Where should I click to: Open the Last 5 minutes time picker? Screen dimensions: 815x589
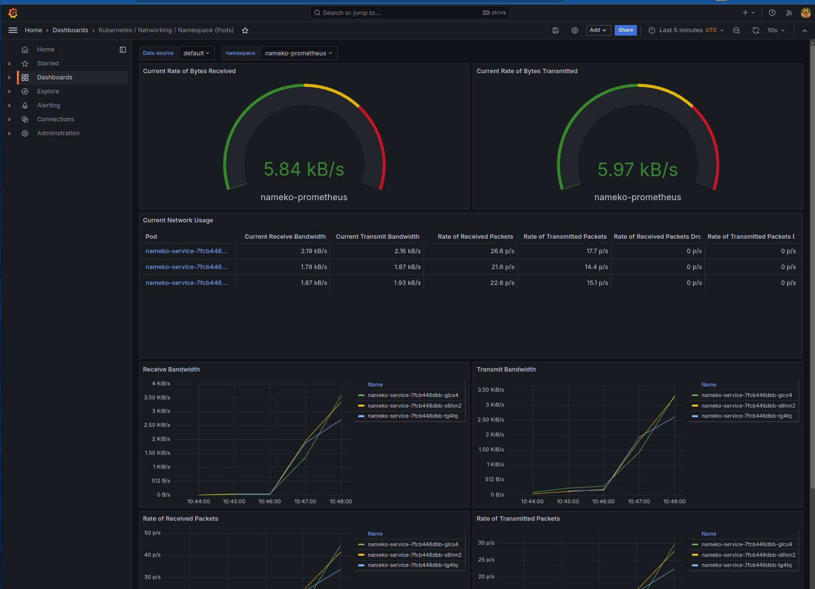[x=686, y=30]
